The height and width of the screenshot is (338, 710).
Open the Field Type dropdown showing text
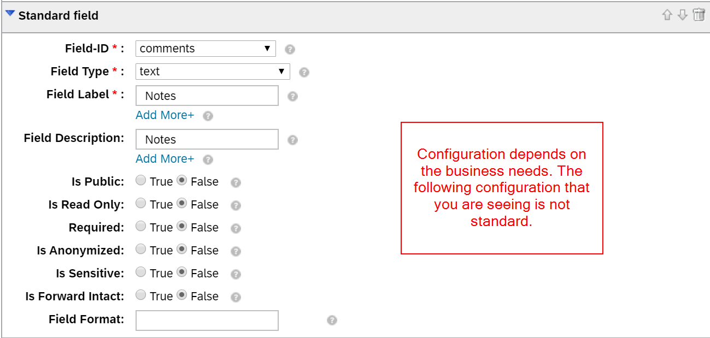pos(213,71)
